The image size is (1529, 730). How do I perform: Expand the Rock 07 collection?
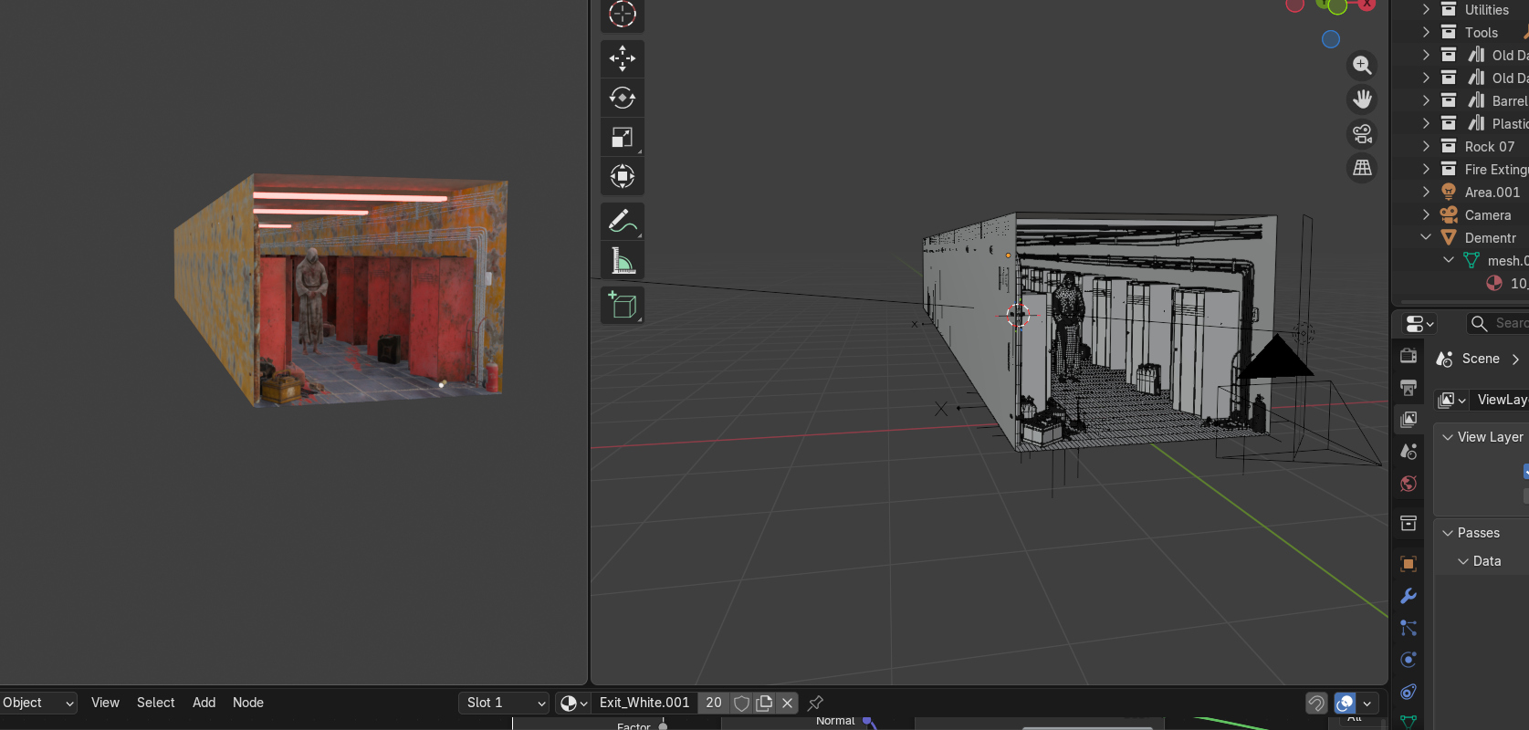coord(1426,146)
